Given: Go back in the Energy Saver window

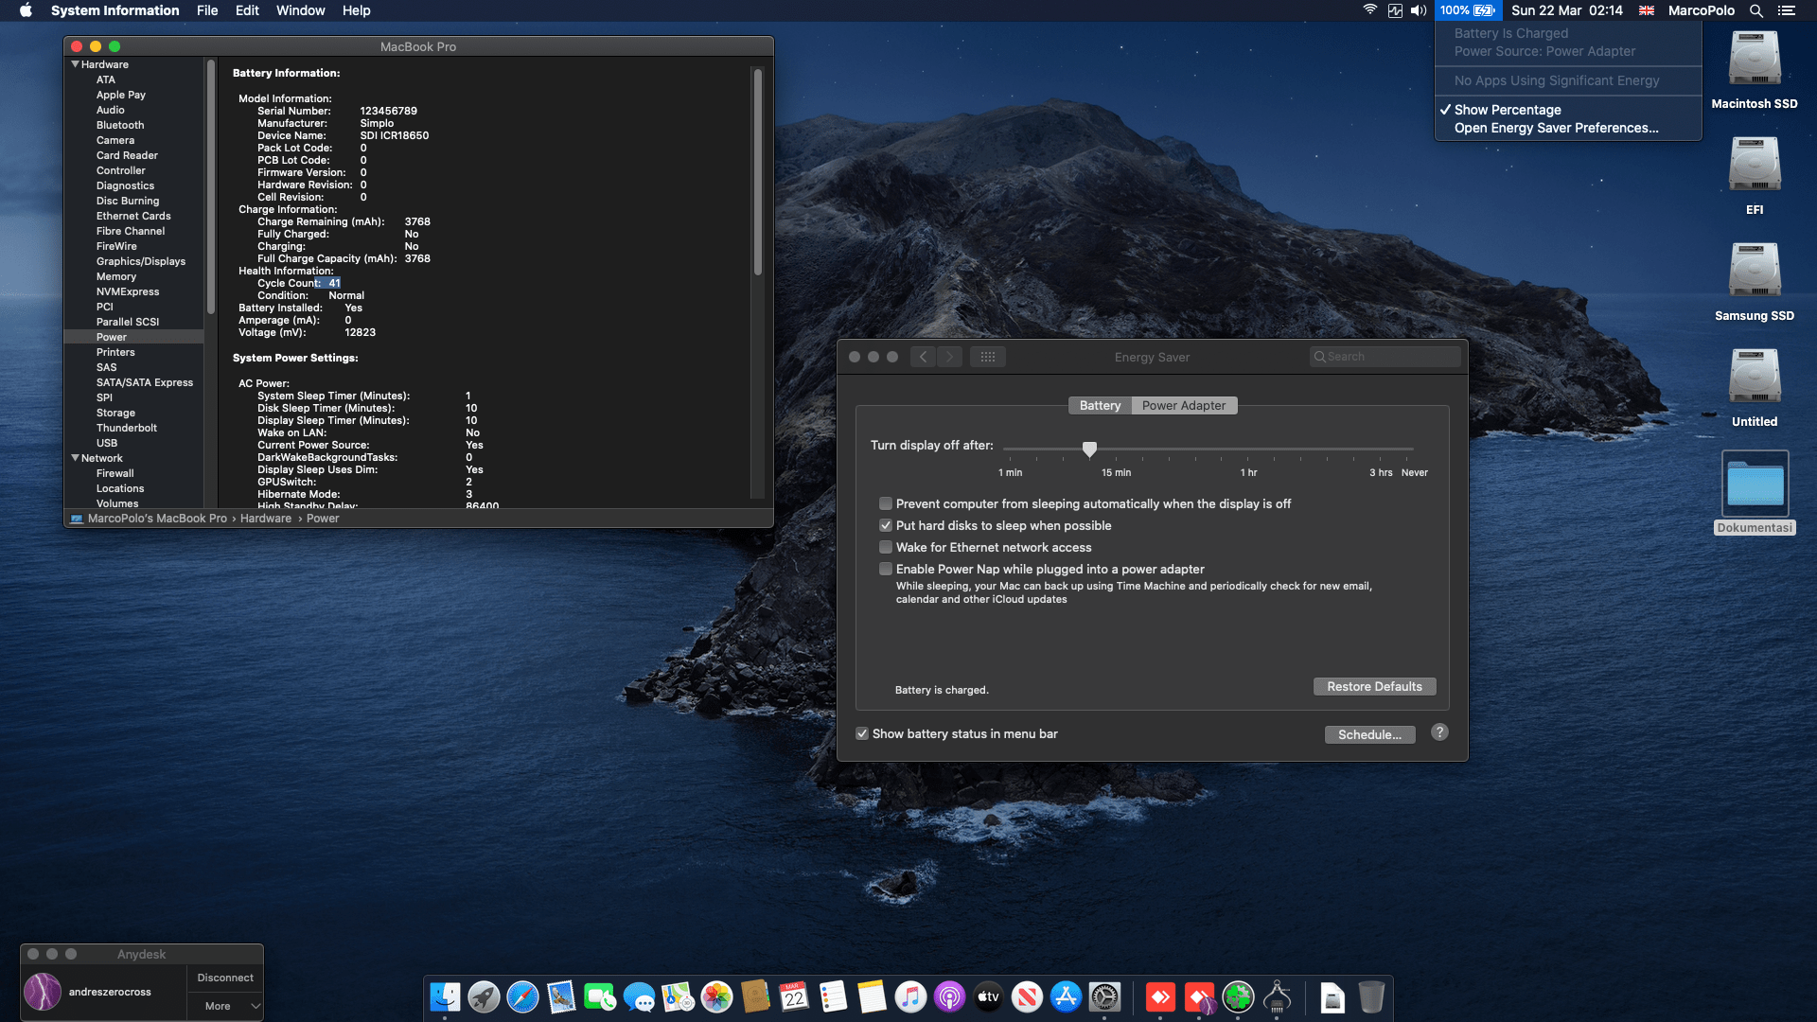Looking at the screenshot, I should pyautogui.click(x=923, y=357).
